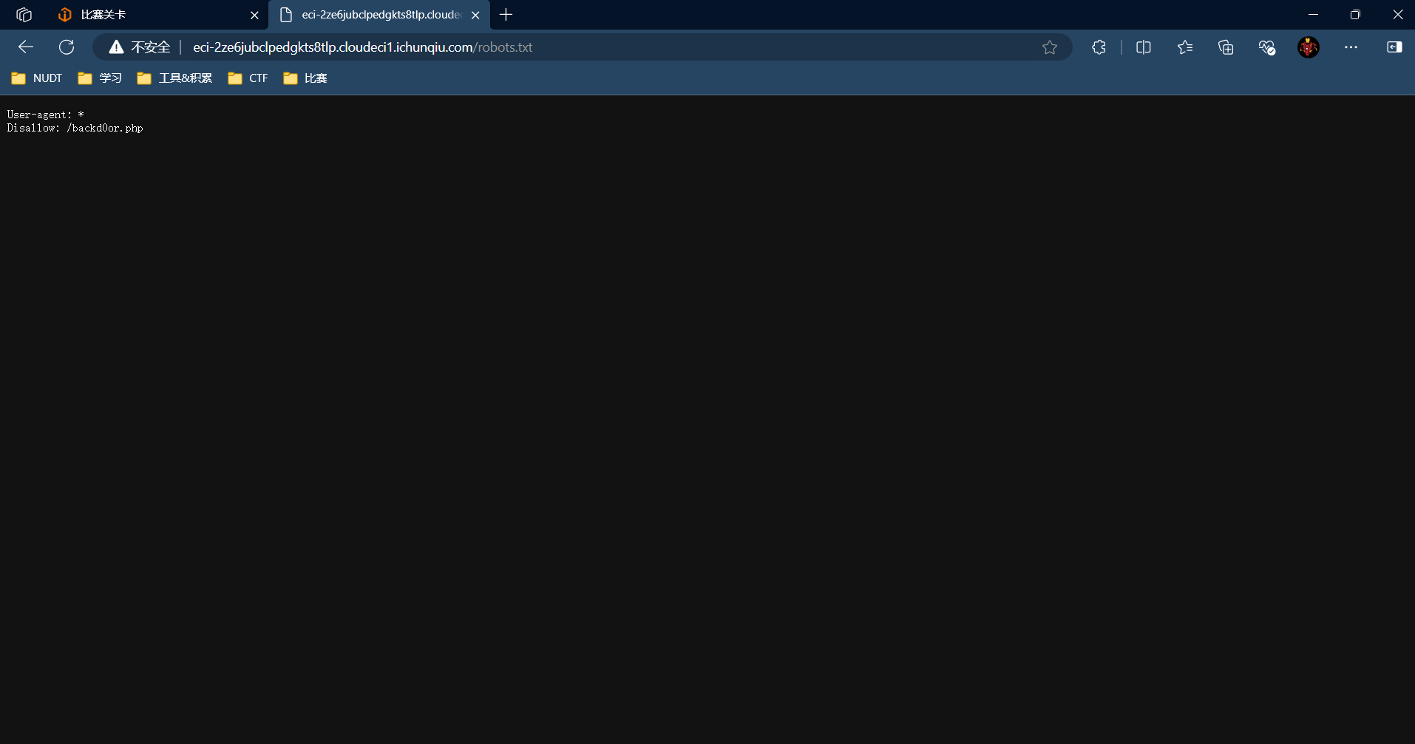
Task: Open Settings and more menu
Action: [x=1351, y=47]
